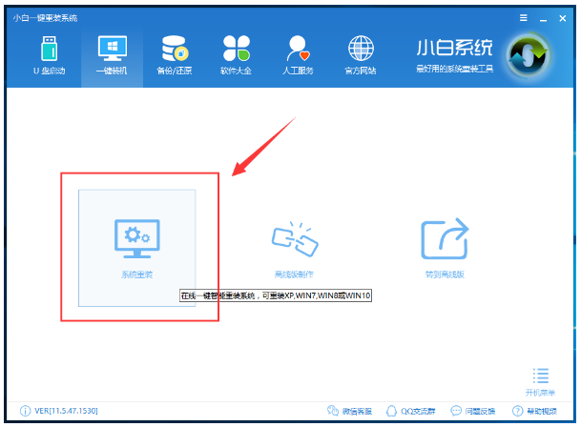This screenshot has height=427, width=581.
Task: Open the 开机菜单 boot menu icon
Action: tap(541, 376)
